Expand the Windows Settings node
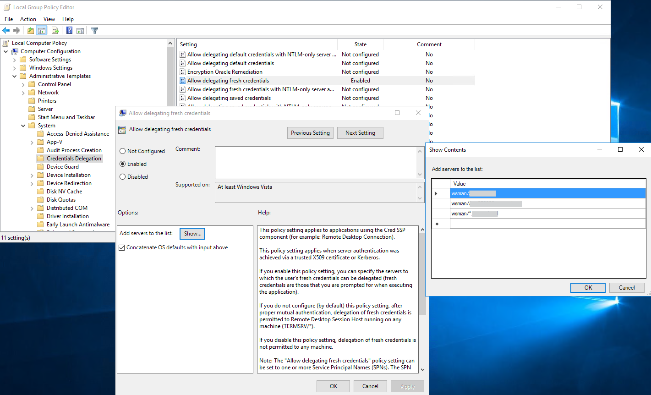 pos(15,68)
